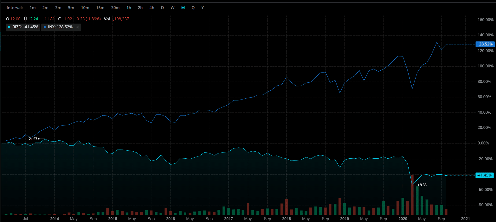
Task: Click the 2021 label on time axis
Action: tap(465, 219)
